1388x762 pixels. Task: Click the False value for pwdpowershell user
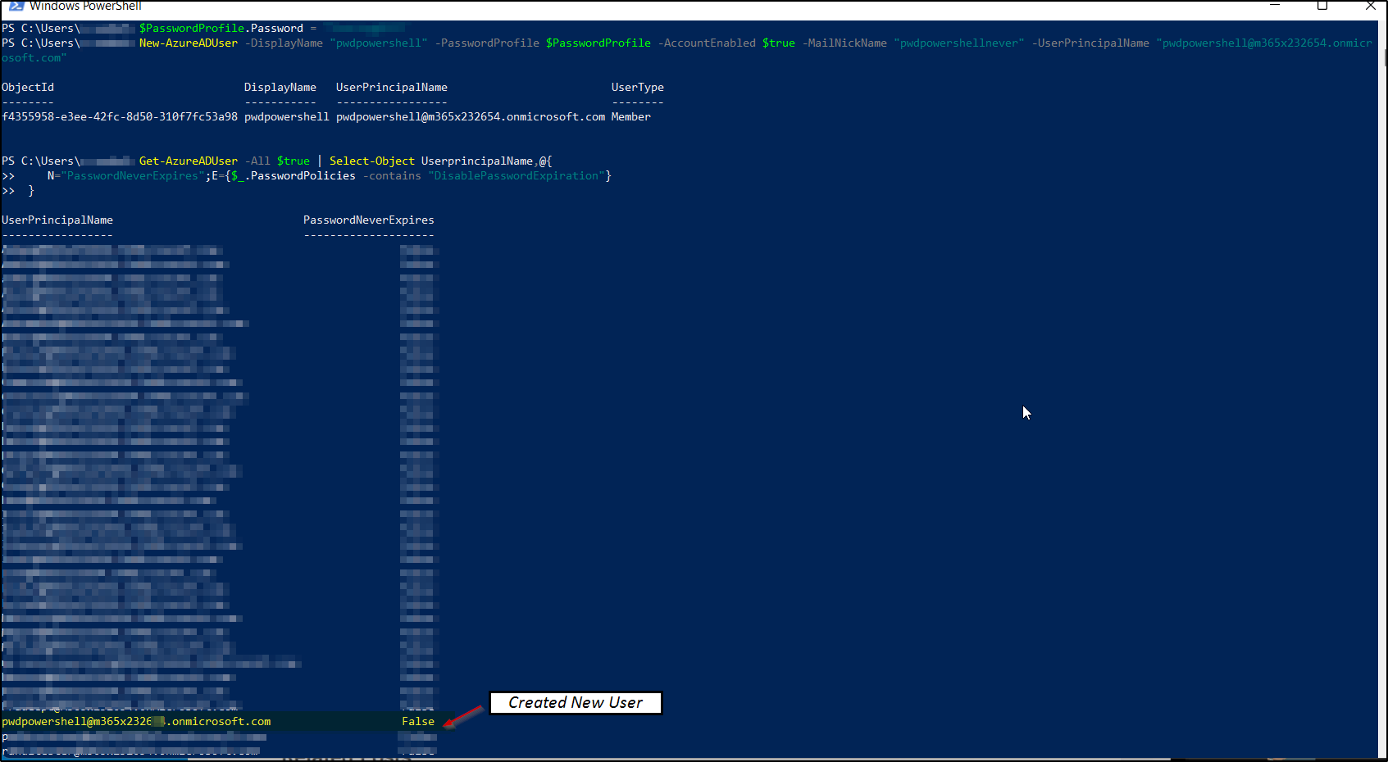coord(418,722)
